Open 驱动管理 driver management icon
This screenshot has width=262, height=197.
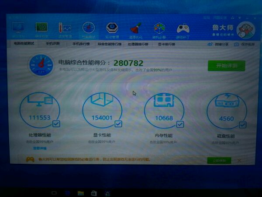click(112, 28)
